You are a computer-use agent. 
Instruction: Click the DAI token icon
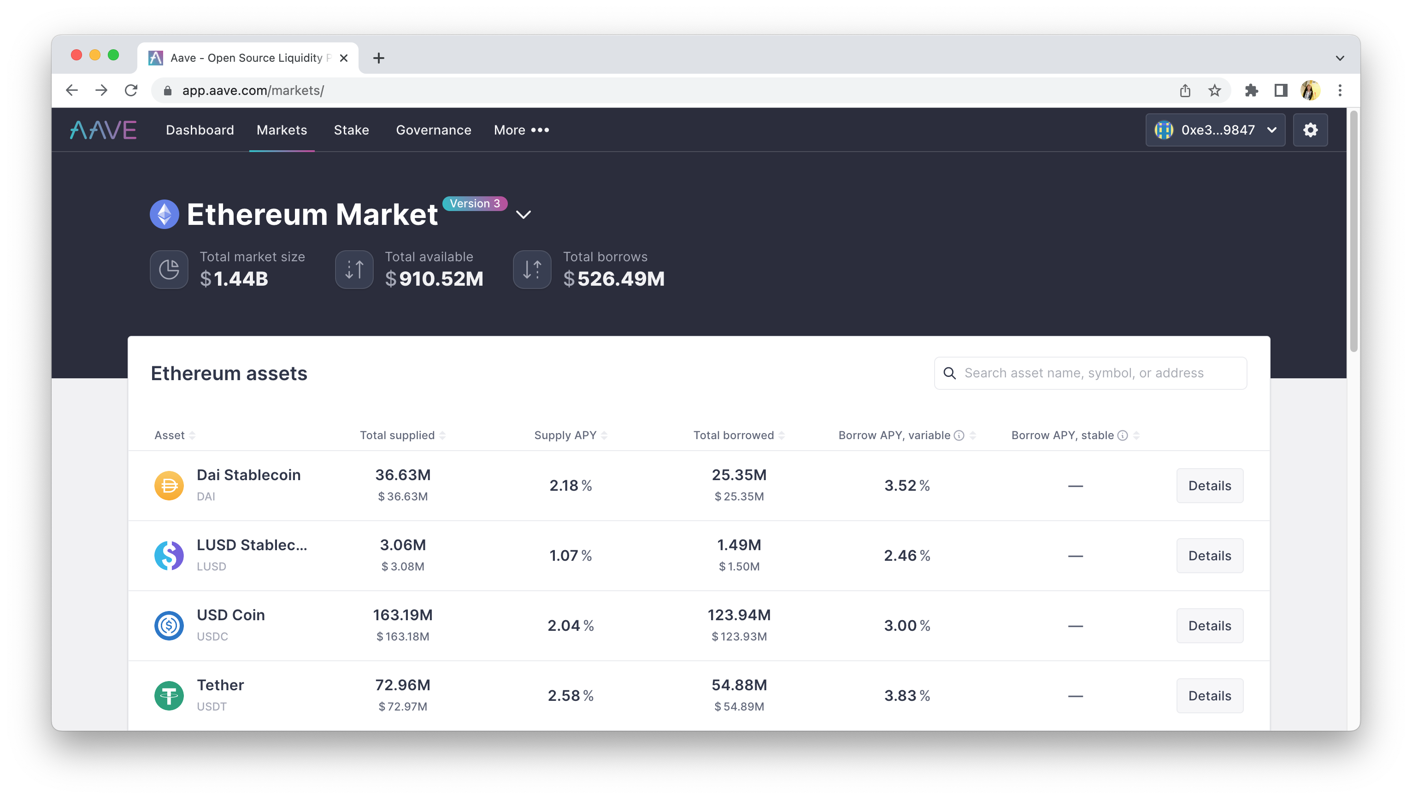point(169,486)
